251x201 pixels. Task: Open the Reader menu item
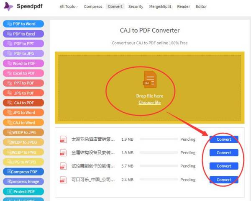pyautogui.click(x=184, y=7)
